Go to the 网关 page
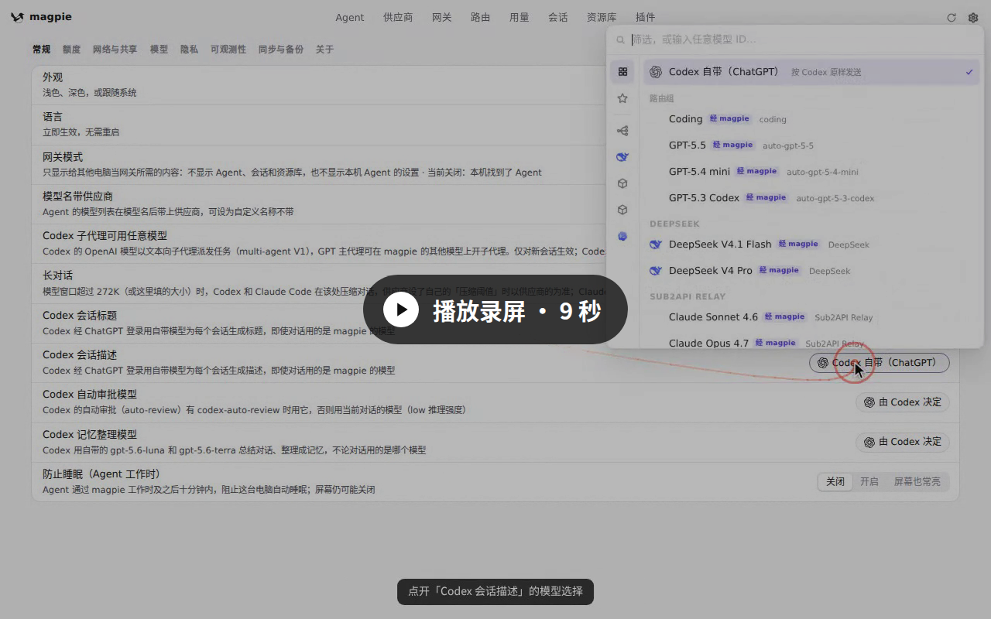This screenshot has width=991, height=619. pyautogui.click(x=441, y=17)
